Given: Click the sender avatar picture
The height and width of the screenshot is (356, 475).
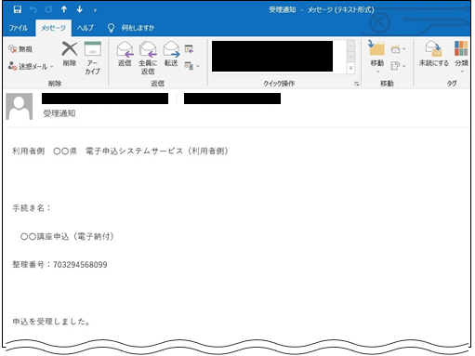Looking at the screenshot, I should 20,106.
